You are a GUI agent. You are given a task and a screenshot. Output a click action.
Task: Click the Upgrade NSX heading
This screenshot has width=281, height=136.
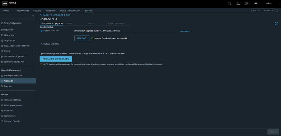click(48, 19)
